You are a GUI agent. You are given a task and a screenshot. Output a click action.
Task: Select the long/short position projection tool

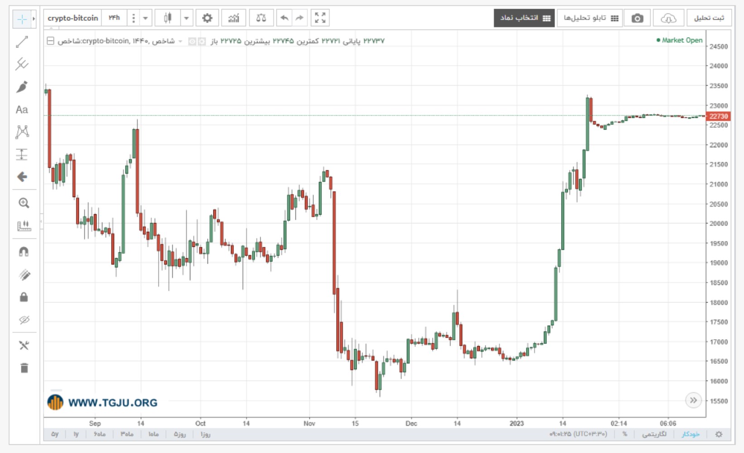click(22, 154)
